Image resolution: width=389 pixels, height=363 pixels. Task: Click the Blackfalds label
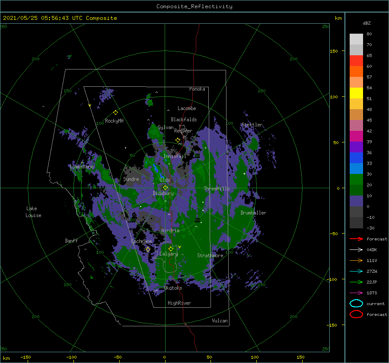tap(184, 120)
